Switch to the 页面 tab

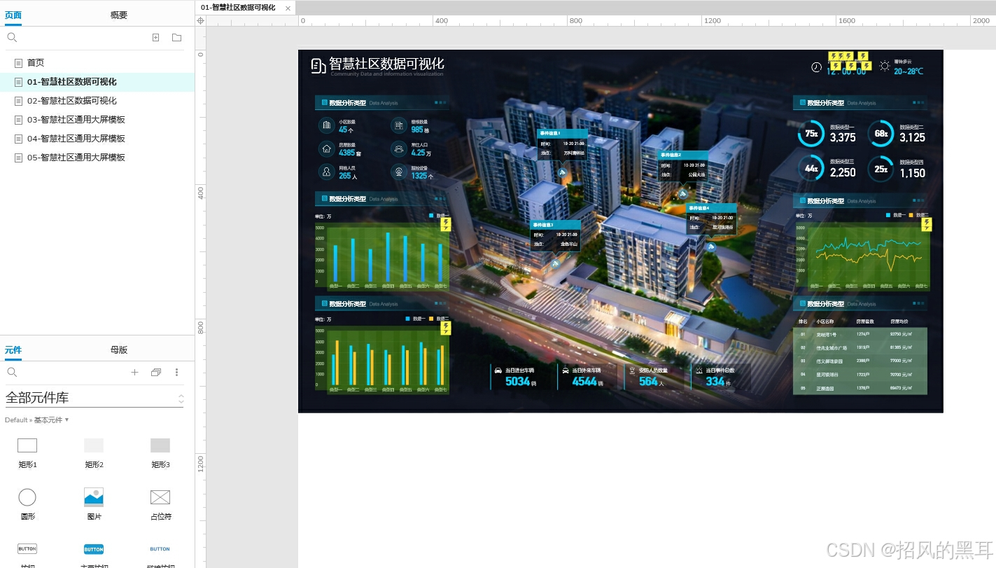(13, 15)
